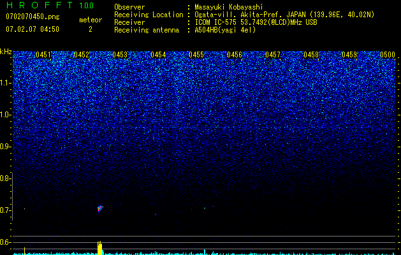This screenshot has height=255, width=401.
Task: Click the 0457 time marker
Action: [x=273, y=55]
